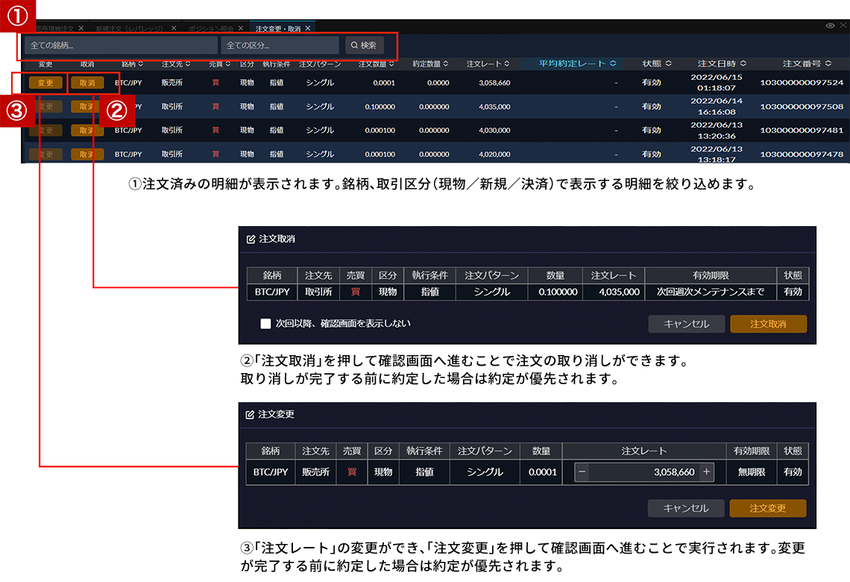Image resolution: width=850 pixels, height=582 pixels.
Task: Open the 全ての銘柄 filter field
Action: point(121,45)
